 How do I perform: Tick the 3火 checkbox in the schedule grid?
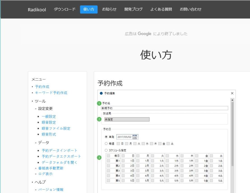152,171
